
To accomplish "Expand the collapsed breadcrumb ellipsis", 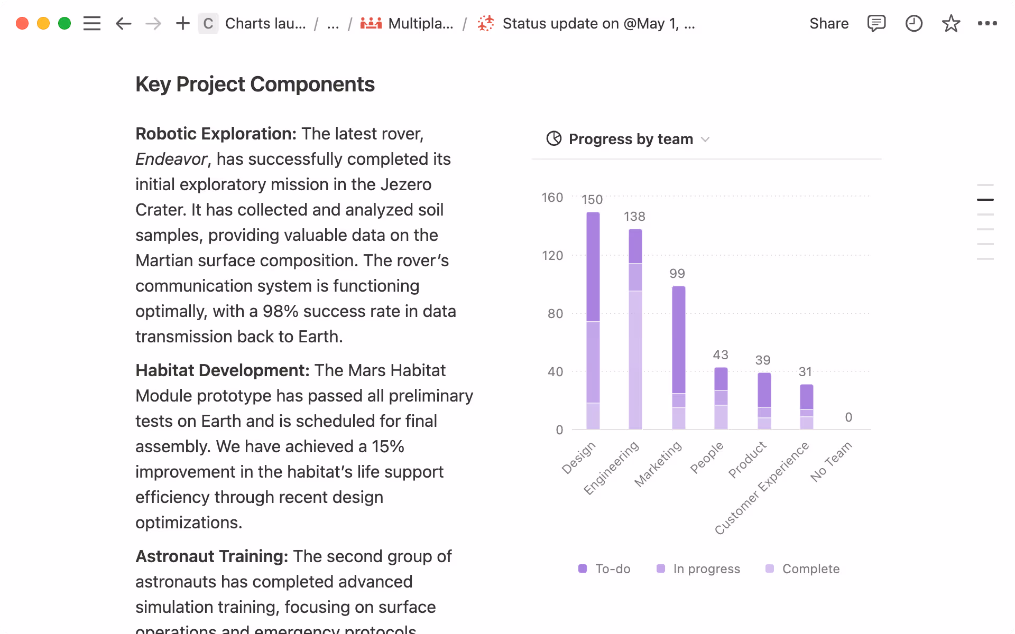I will pyautogui.click(x=333, y=23).
